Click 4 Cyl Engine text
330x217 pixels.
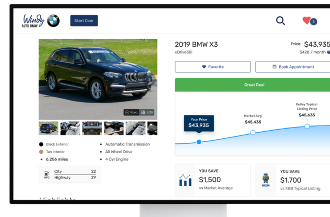coord(117,159)
